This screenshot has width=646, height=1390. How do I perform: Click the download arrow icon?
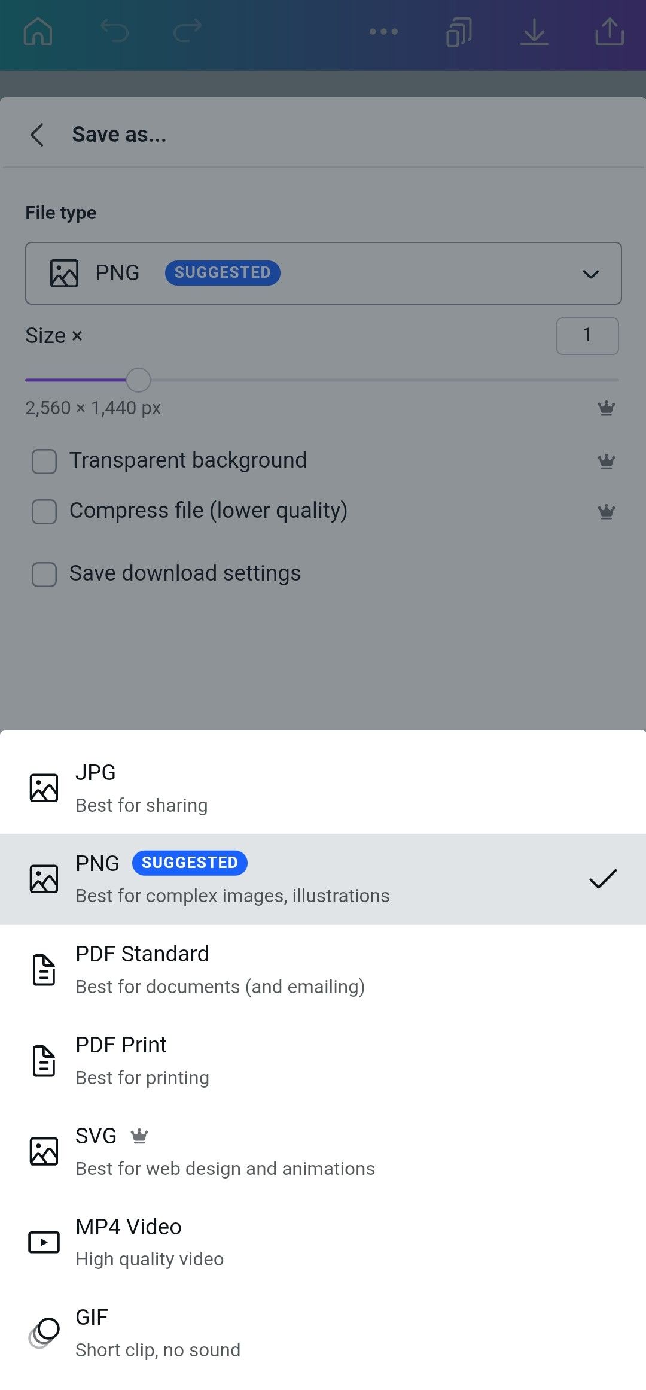pyautogui.click(x=534, y=32)
